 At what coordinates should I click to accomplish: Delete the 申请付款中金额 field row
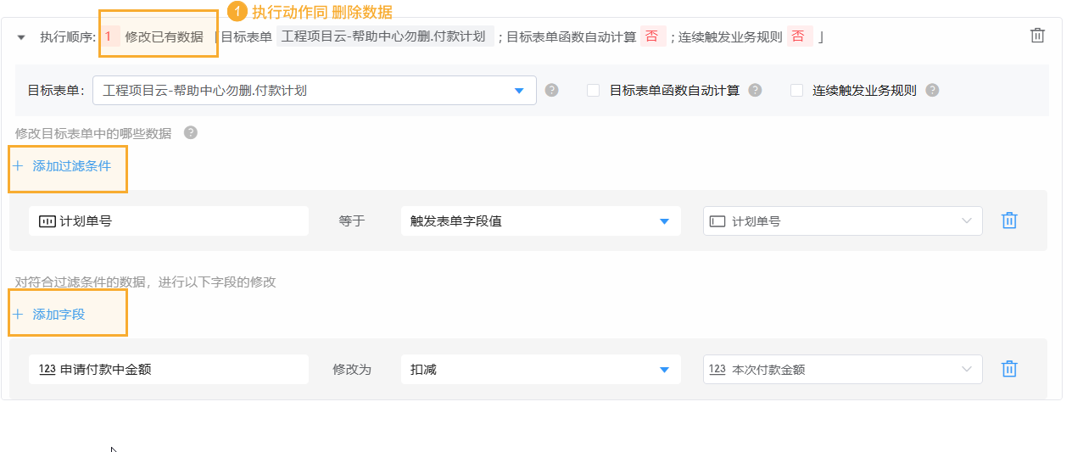(x=1009, y=369)
